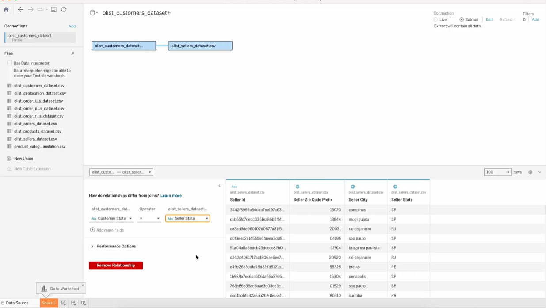This screenshot has height=308, width=546.
Task: Click the Abc type icon above Seller Id
Action: (234, 187)
